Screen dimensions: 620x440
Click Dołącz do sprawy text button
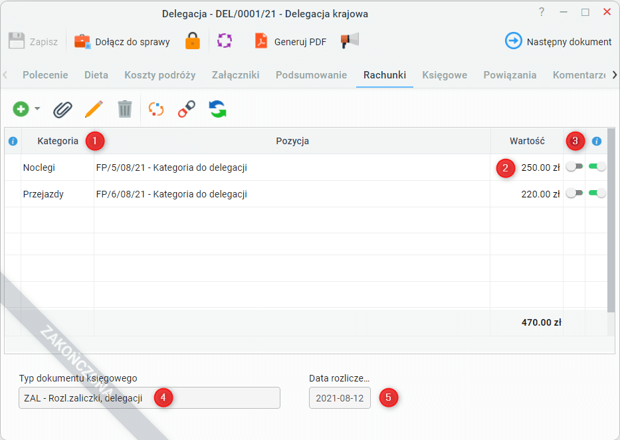(132, 42)
